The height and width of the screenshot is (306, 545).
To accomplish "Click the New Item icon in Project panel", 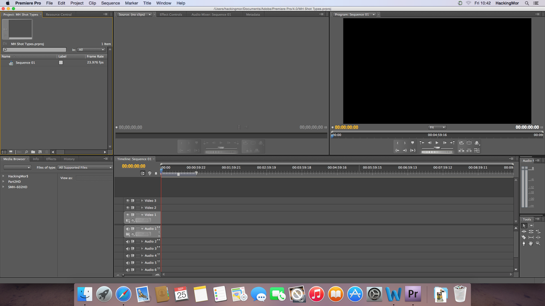I will (x=40, y=152).
